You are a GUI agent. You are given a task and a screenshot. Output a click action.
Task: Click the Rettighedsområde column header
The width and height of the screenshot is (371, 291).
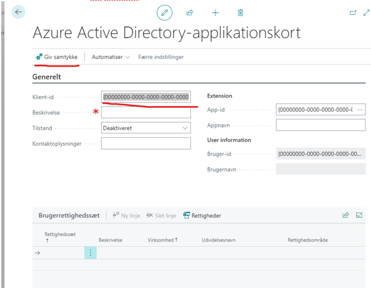pyautogui.click(x=308, y=240)
